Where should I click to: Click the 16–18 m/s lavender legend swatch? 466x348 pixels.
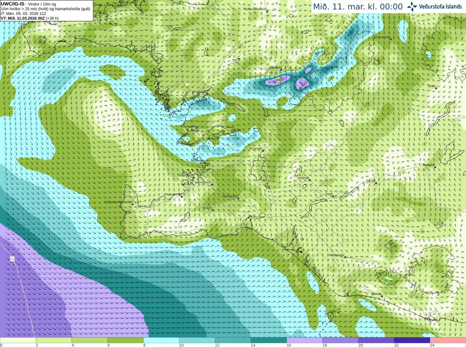[x=305, y=340]
